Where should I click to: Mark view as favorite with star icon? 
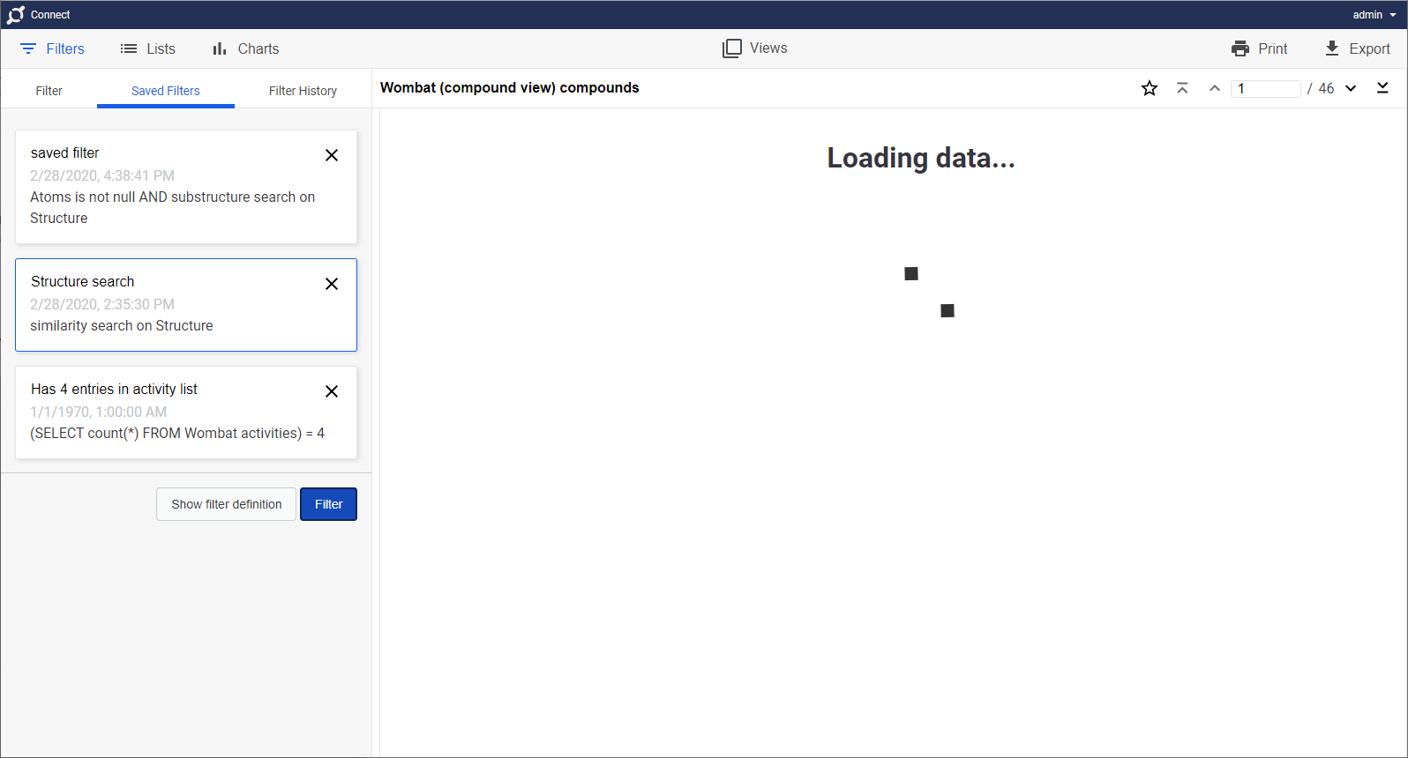coord(1149,88)
